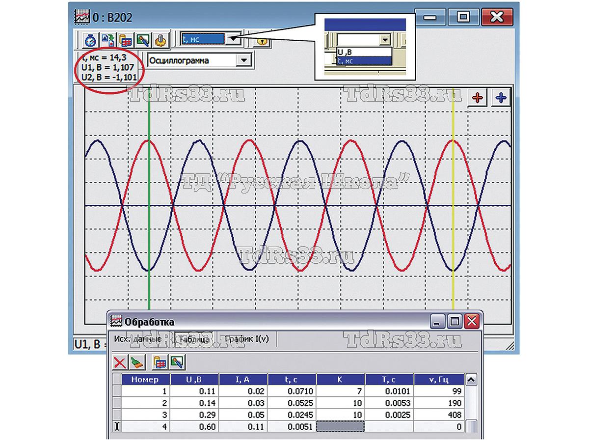The height and width of the screenshot is (442, 589).
Task: Click the Номер column header
Action: pyautogui.click(x=145, y=380)
